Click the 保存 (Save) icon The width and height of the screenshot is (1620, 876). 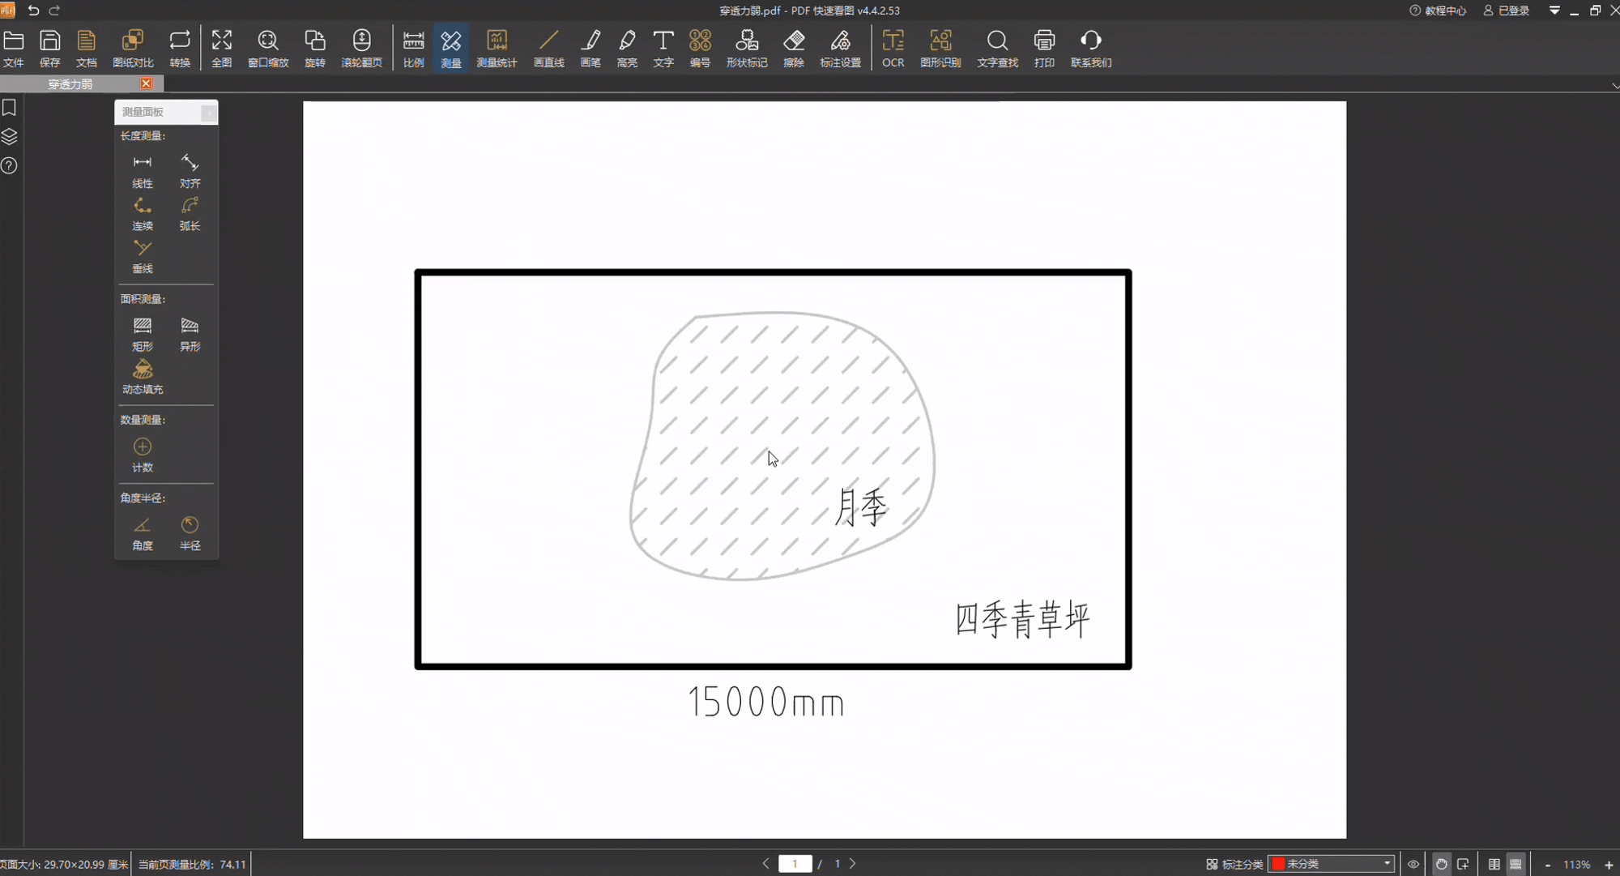coord(50,49)
